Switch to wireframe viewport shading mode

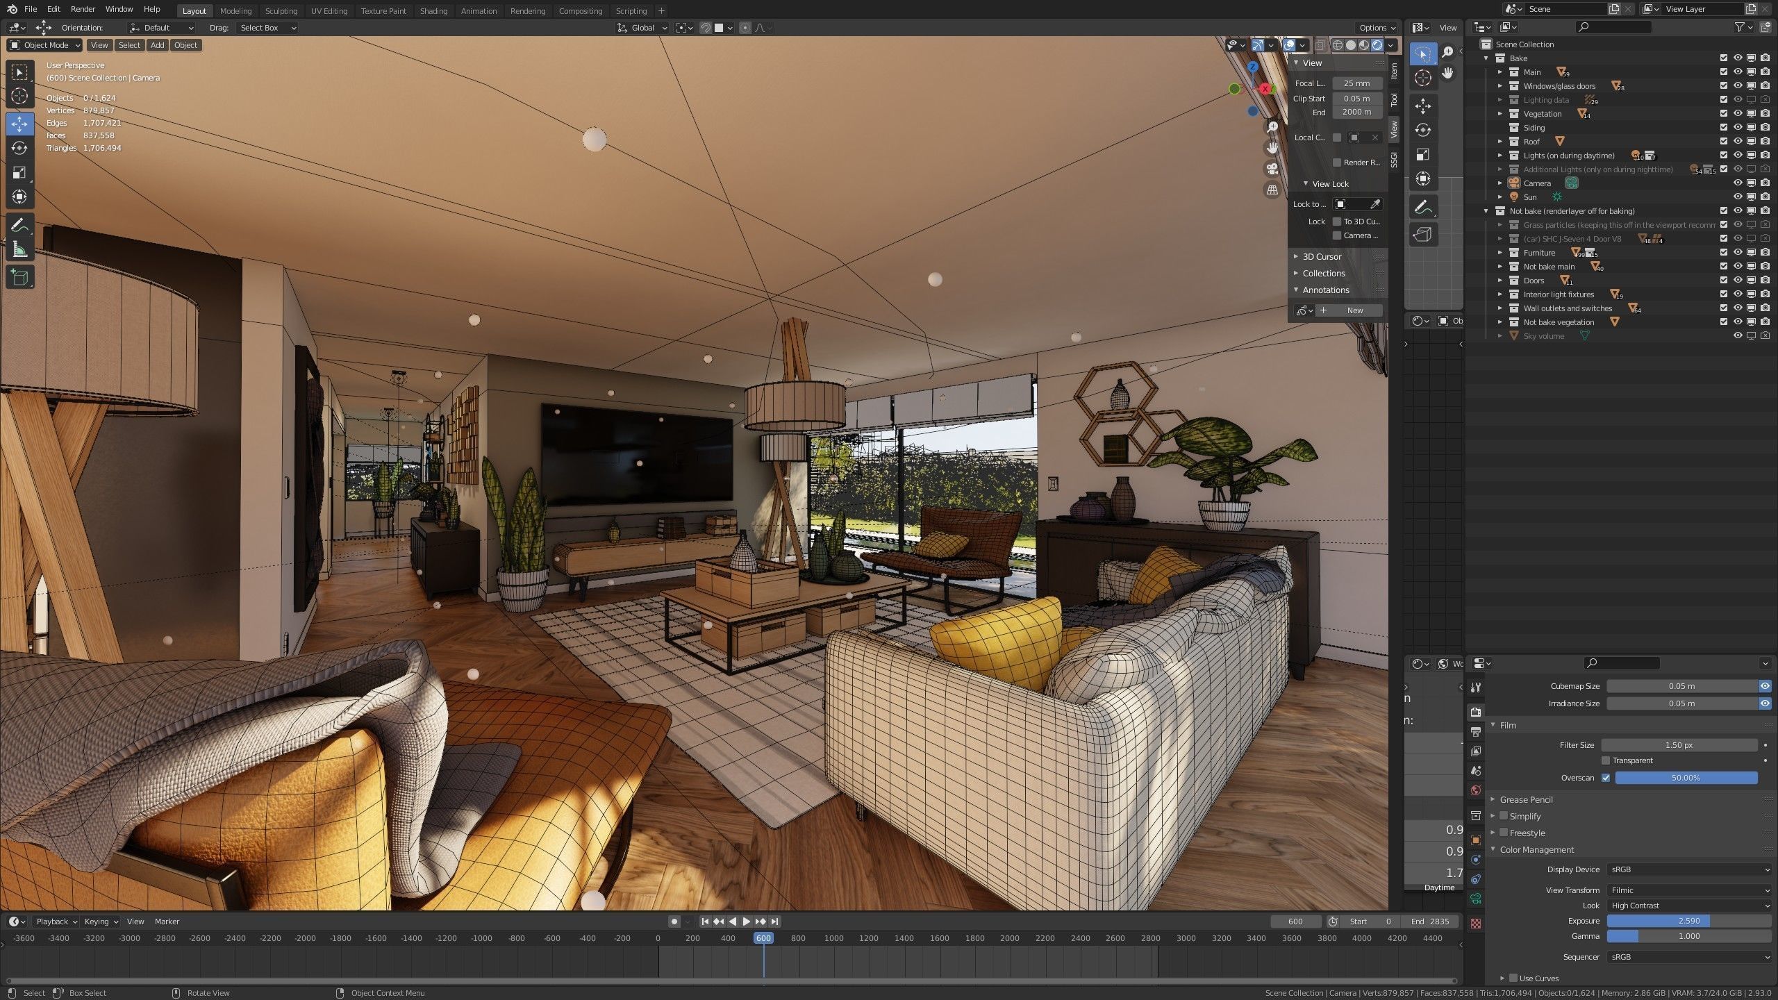[1338, 45]
